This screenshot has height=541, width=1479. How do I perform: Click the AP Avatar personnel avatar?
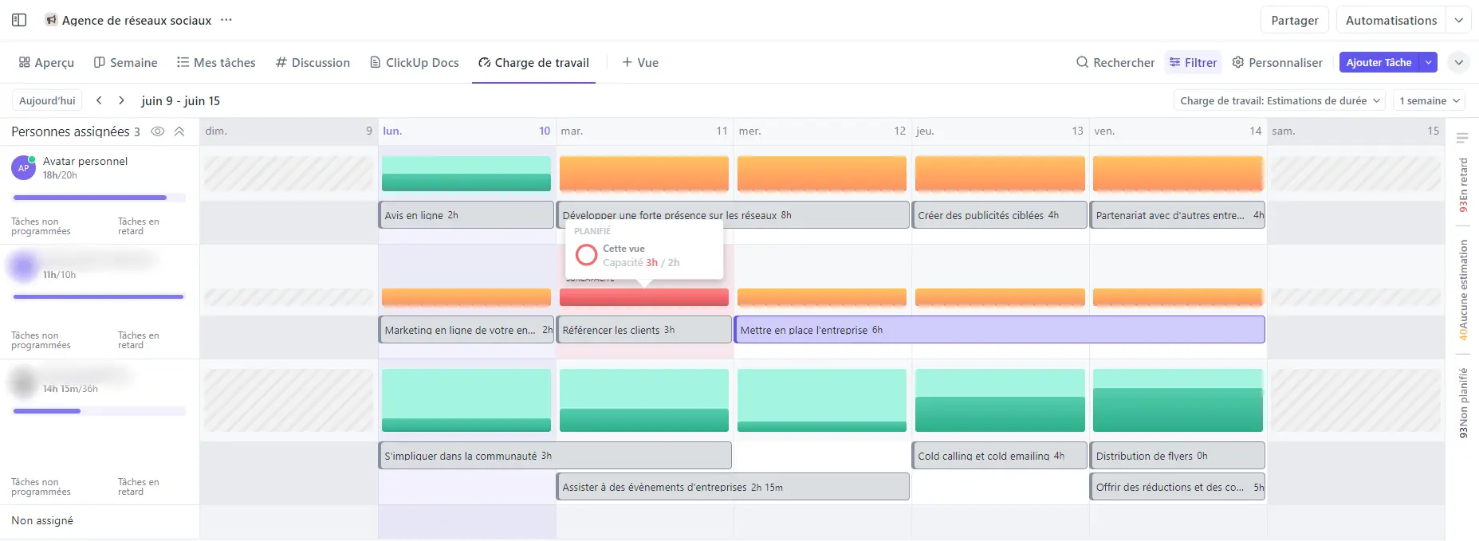click(x=23, y=168)
